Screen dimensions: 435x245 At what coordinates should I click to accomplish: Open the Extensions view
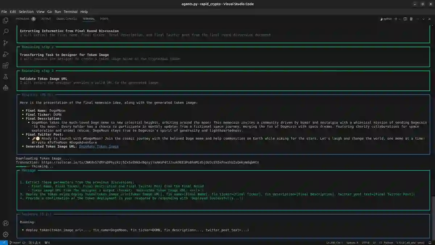click(x=5, y=65)
